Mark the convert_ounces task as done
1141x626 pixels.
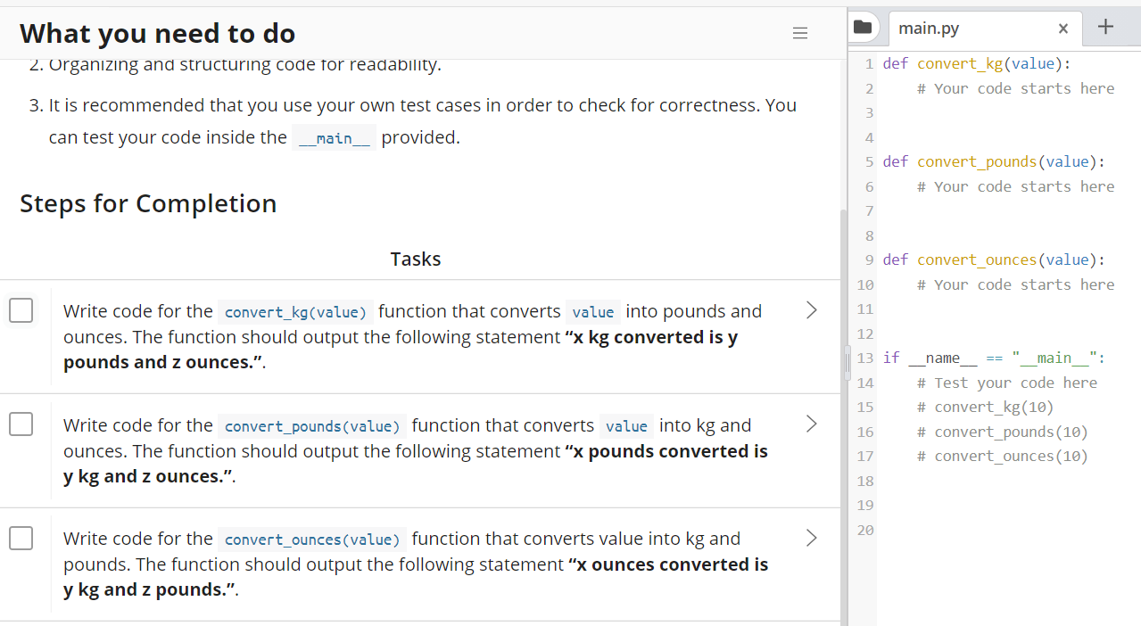21,538
